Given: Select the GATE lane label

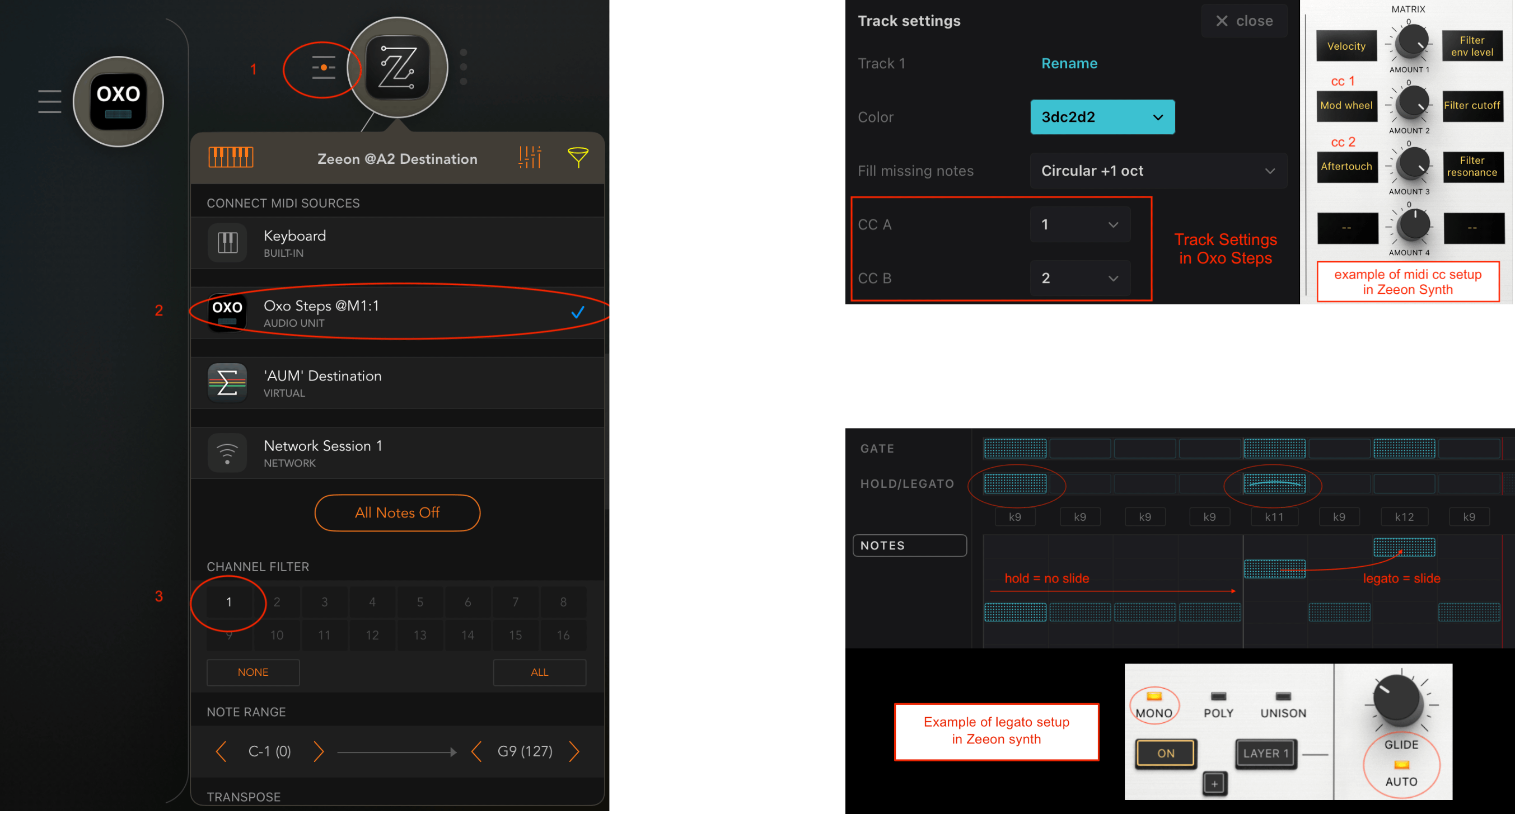Looking at the screenshot, I should click(877, 449).
